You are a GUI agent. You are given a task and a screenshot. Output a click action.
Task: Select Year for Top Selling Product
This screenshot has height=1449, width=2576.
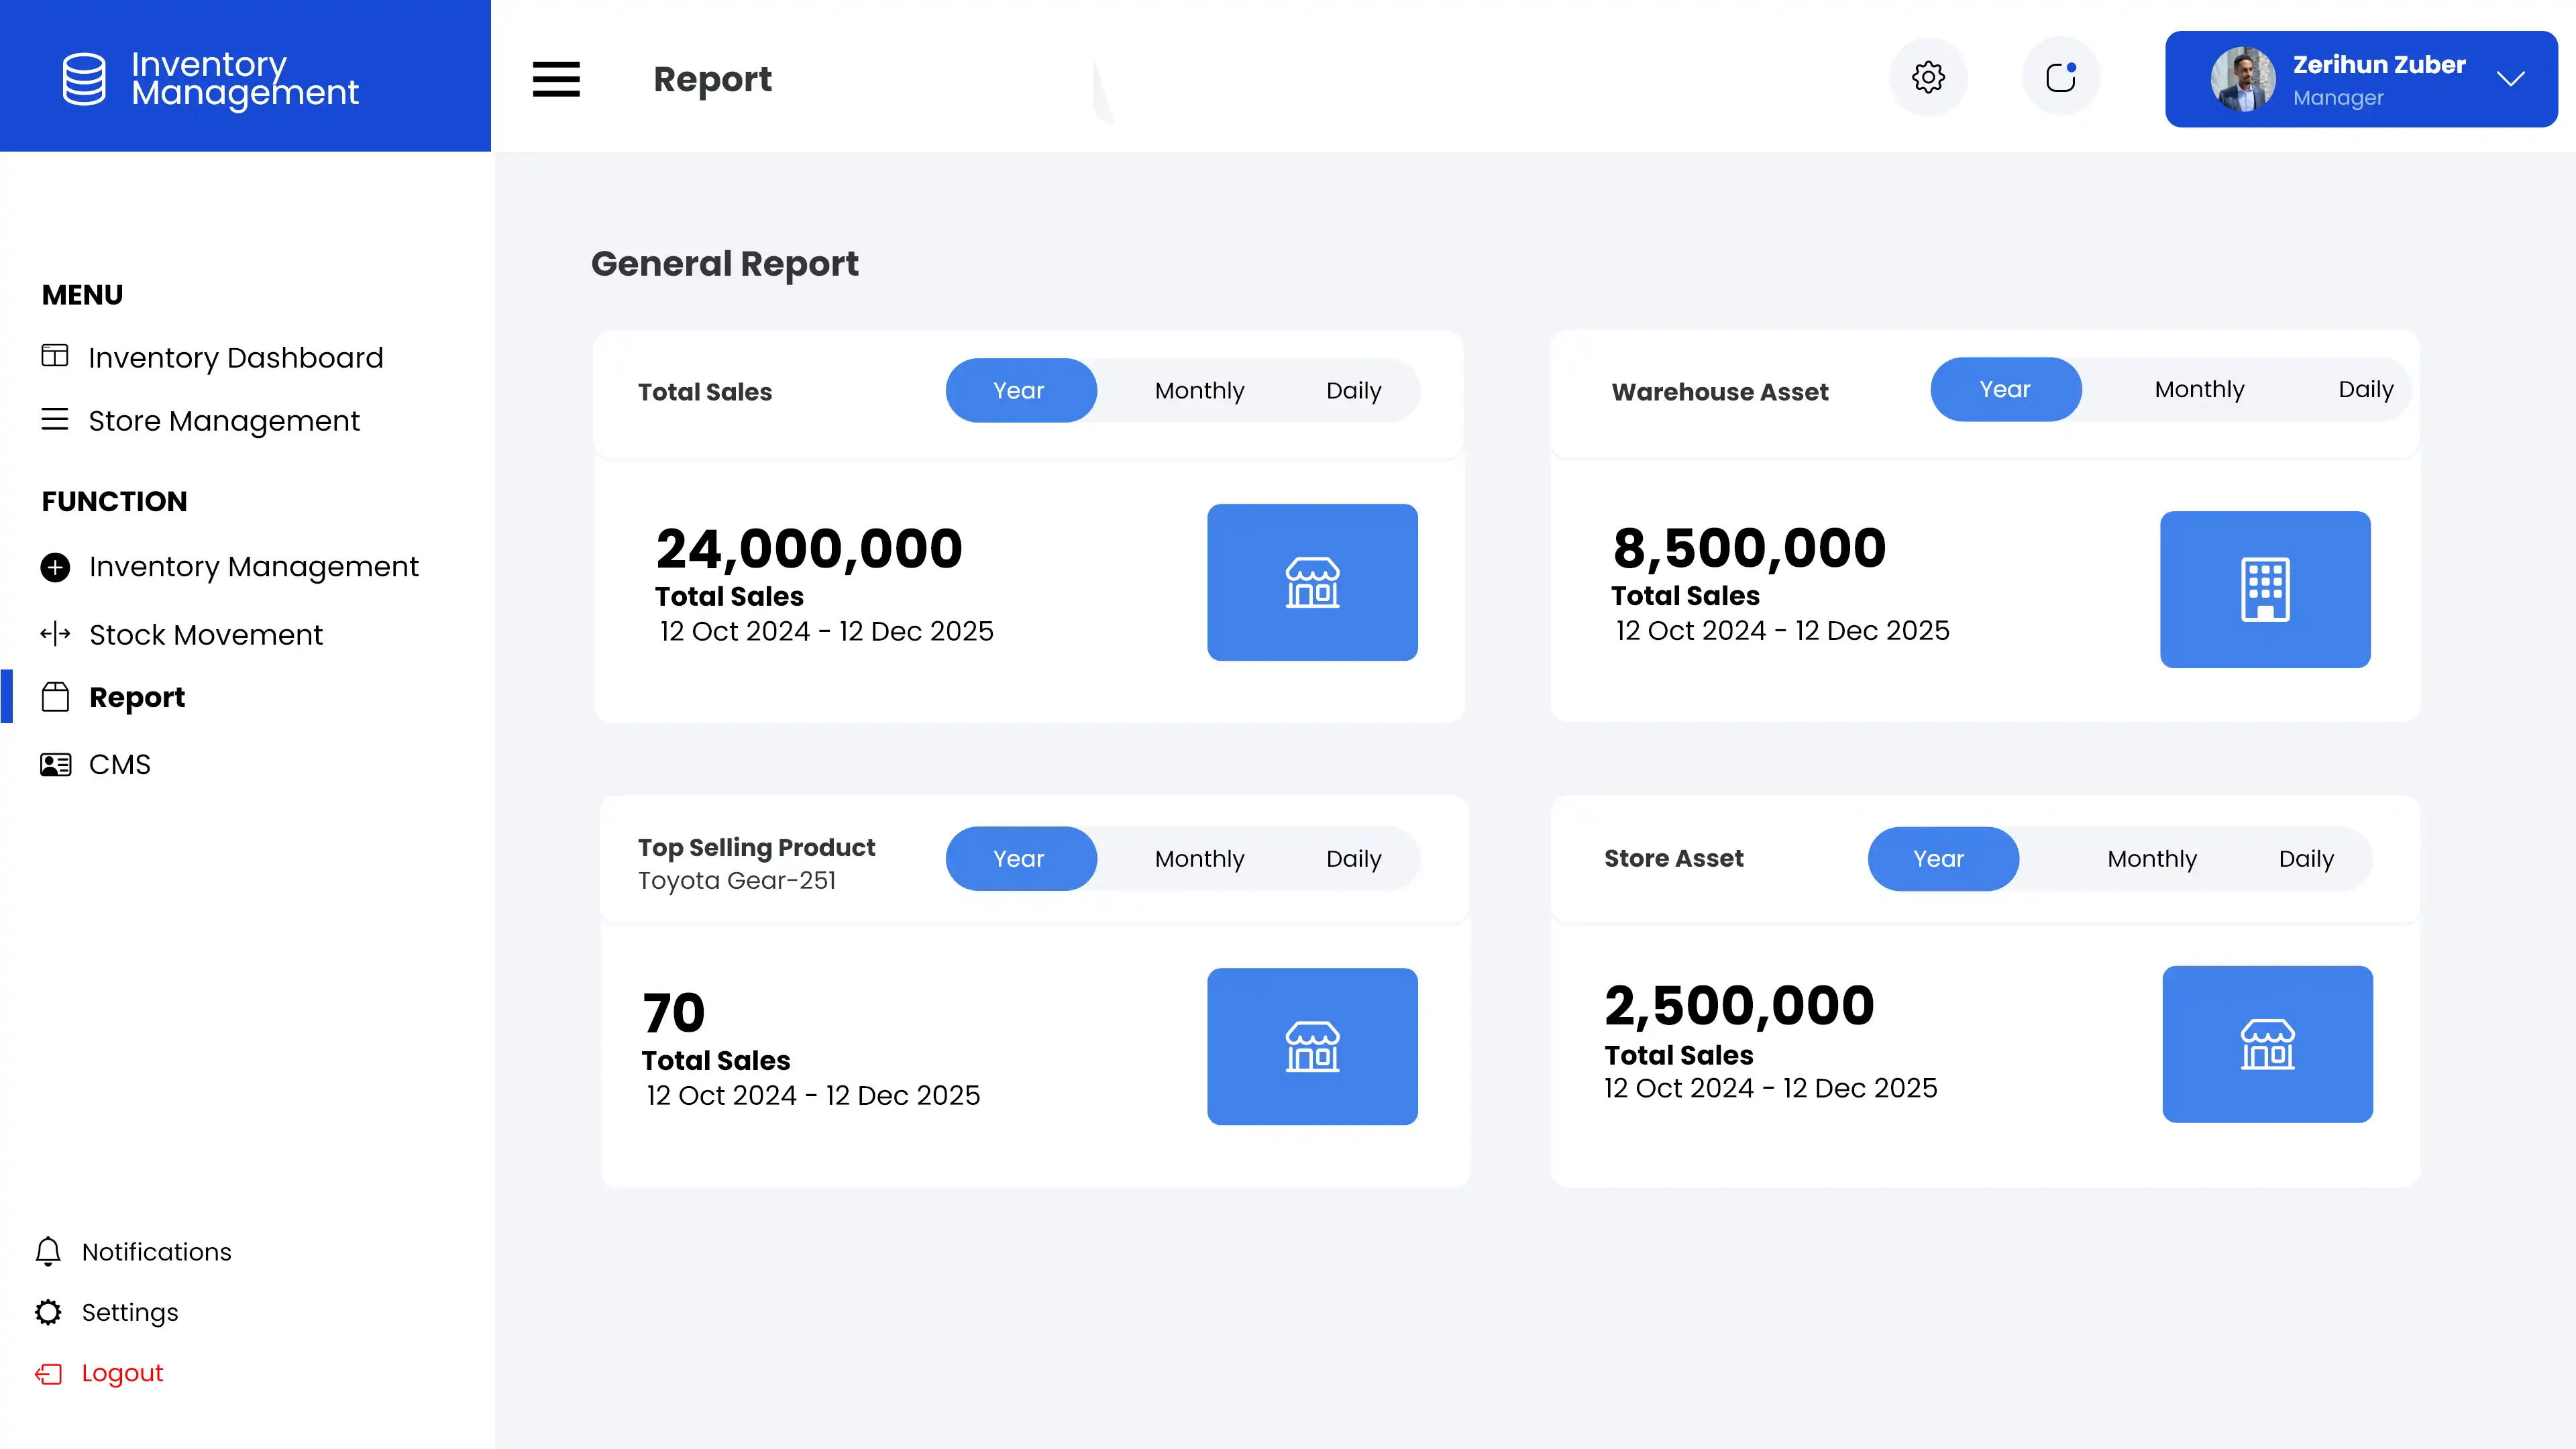point(1020,858)
